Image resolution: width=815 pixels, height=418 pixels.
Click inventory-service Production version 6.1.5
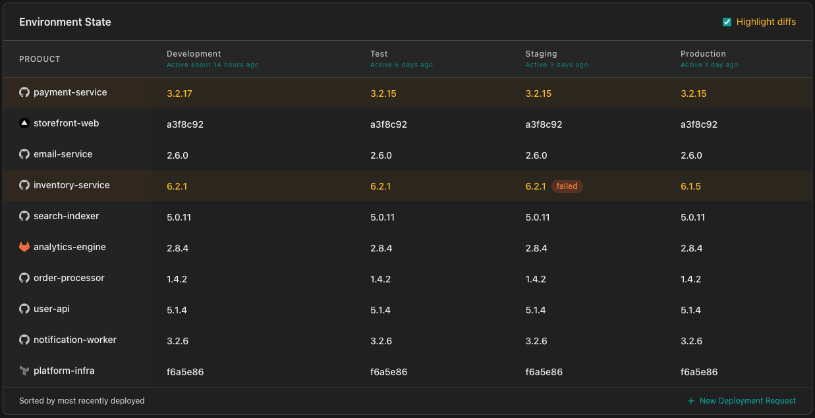(x=690, y=186)
